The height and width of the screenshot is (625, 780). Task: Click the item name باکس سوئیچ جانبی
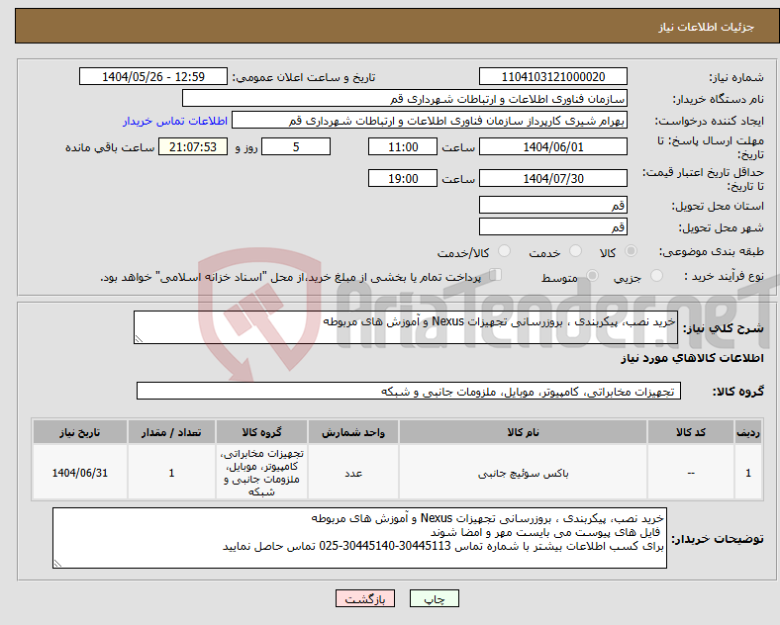coord(523,473)
